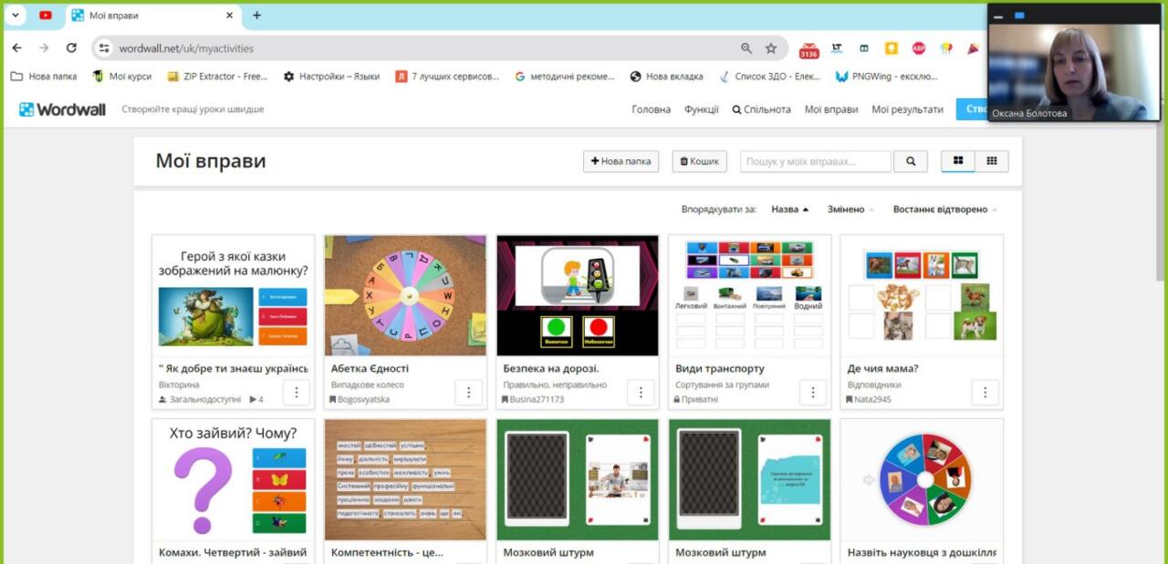The height and width of the screenshot is (564, 1168).
Task: Open the yellow Google Keep extension
Action: pos(892,48)
